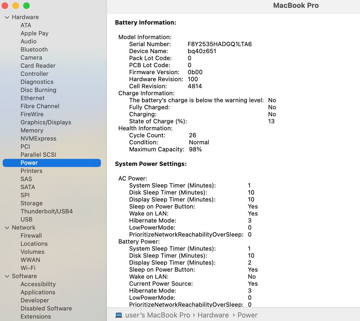The image size is (360, 321).
Task: Click the yellow minimize window button
Action: [x=16, y=5]
